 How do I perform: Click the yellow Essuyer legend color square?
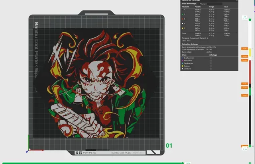[182, 66]
